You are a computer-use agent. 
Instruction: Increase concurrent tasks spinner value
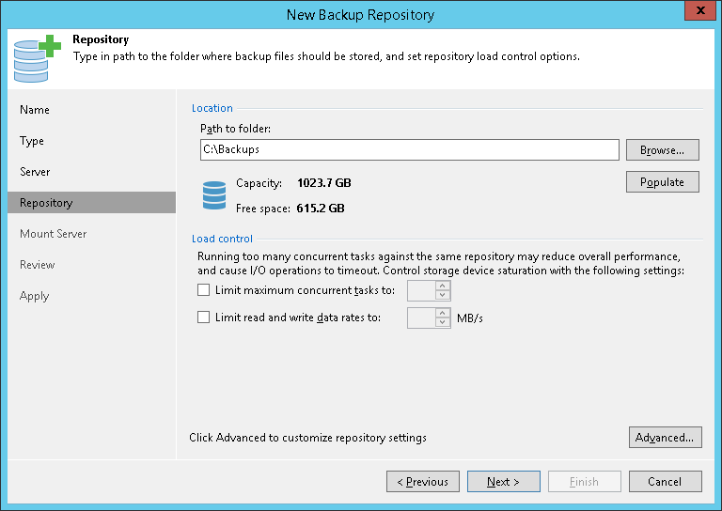(444, 286)
